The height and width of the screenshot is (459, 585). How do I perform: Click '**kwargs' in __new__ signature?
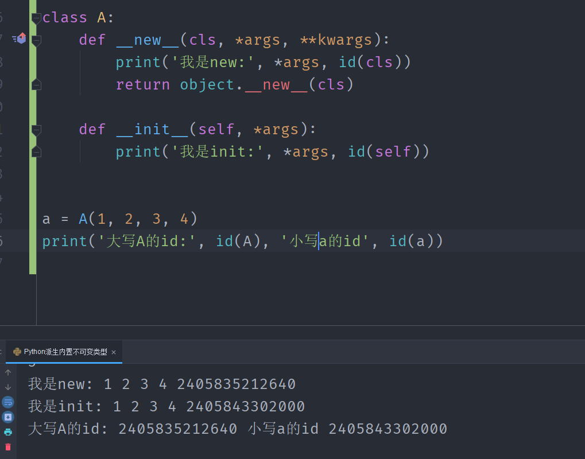(336, 40)
